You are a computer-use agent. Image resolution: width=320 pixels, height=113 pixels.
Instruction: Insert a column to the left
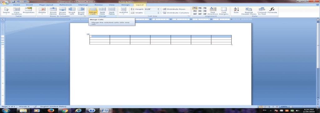[x=72, y=11]
